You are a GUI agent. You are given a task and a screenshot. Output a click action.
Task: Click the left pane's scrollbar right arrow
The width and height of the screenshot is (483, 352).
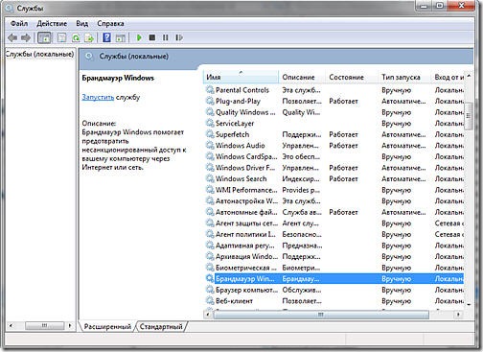(70, 326)
